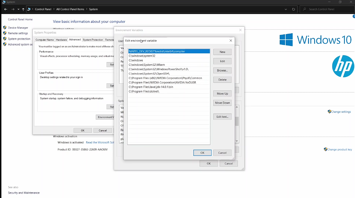
Task: Click Cancel in System Properties window
Action: click(103, 130)
